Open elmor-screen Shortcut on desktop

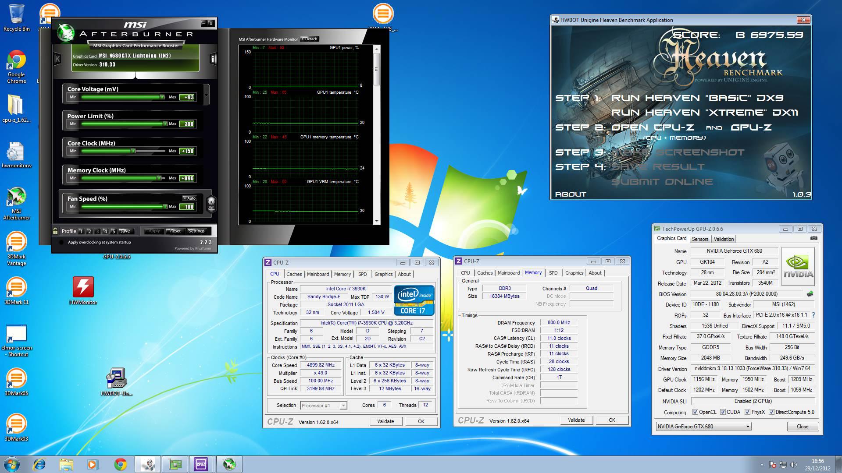[16, 340]
